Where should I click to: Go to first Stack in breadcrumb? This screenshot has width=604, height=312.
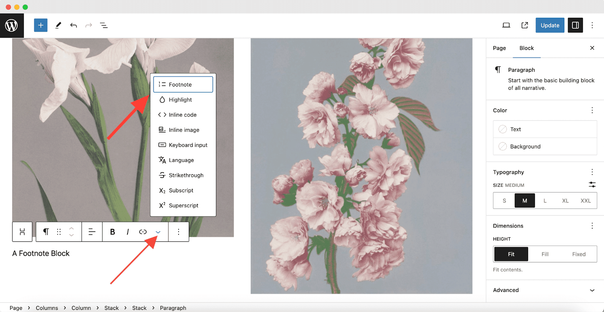111,308
